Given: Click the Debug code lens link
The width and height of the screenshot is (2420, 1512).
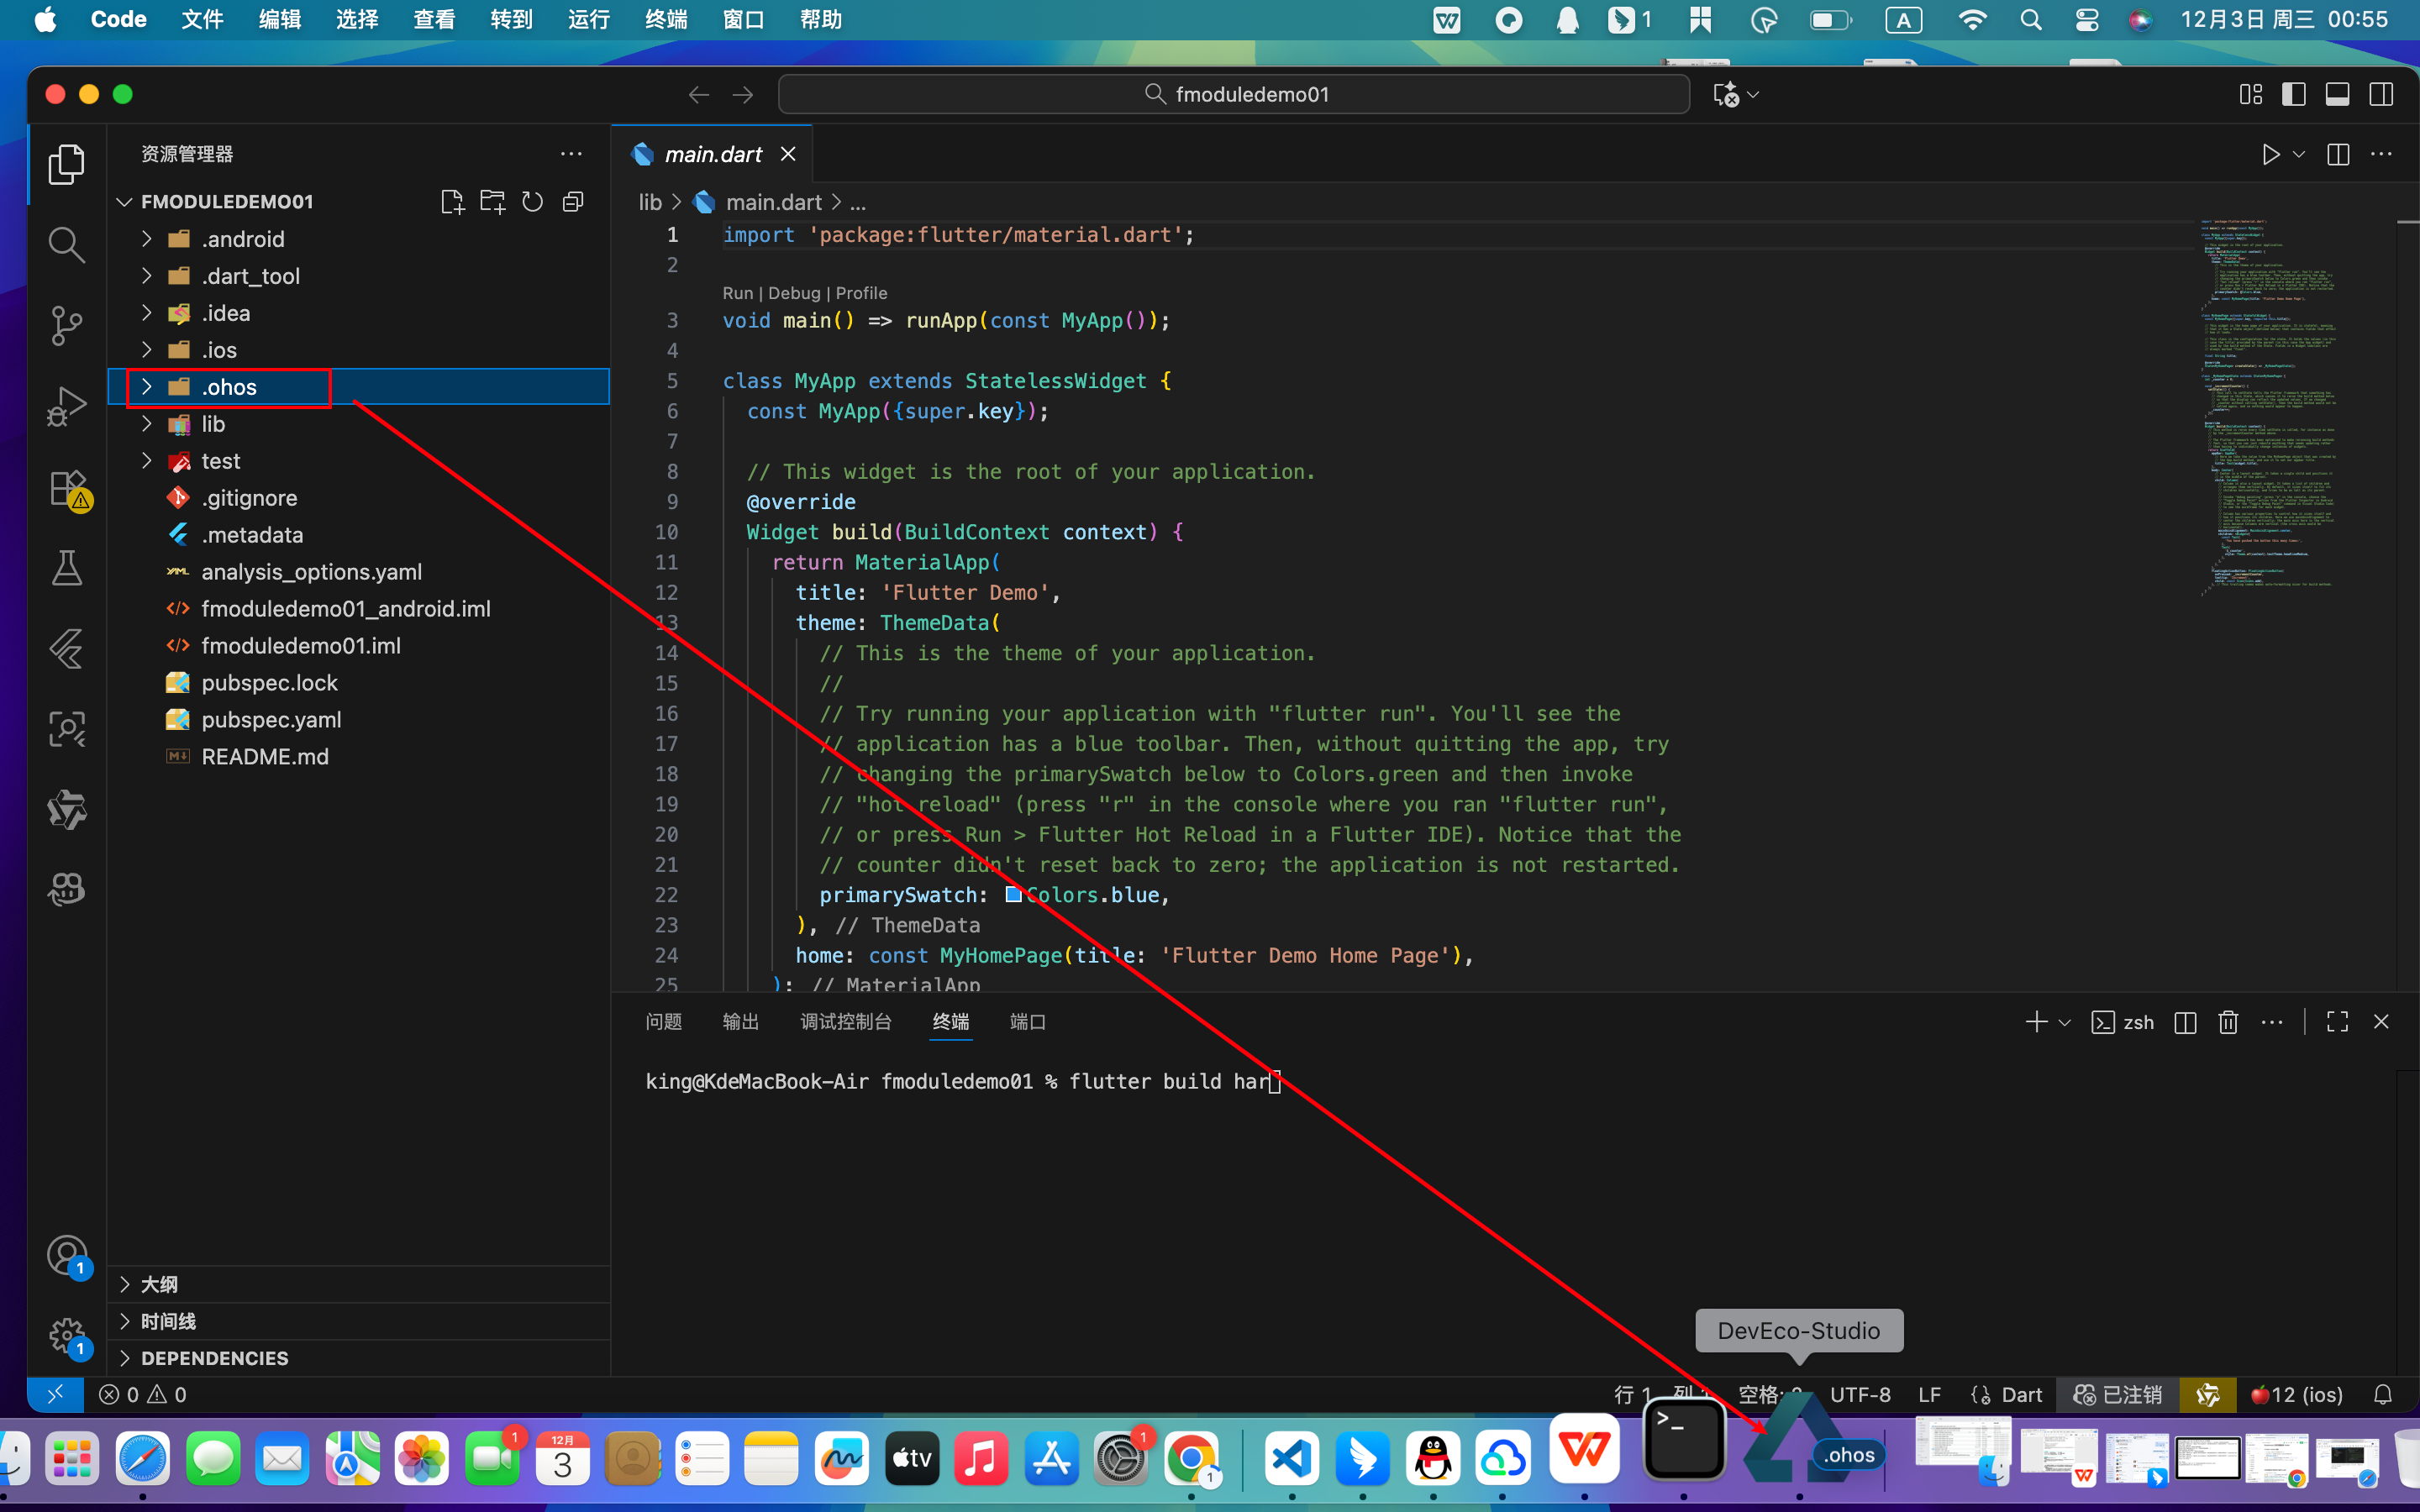Looking at the screenshot, I should click(794, 293).
